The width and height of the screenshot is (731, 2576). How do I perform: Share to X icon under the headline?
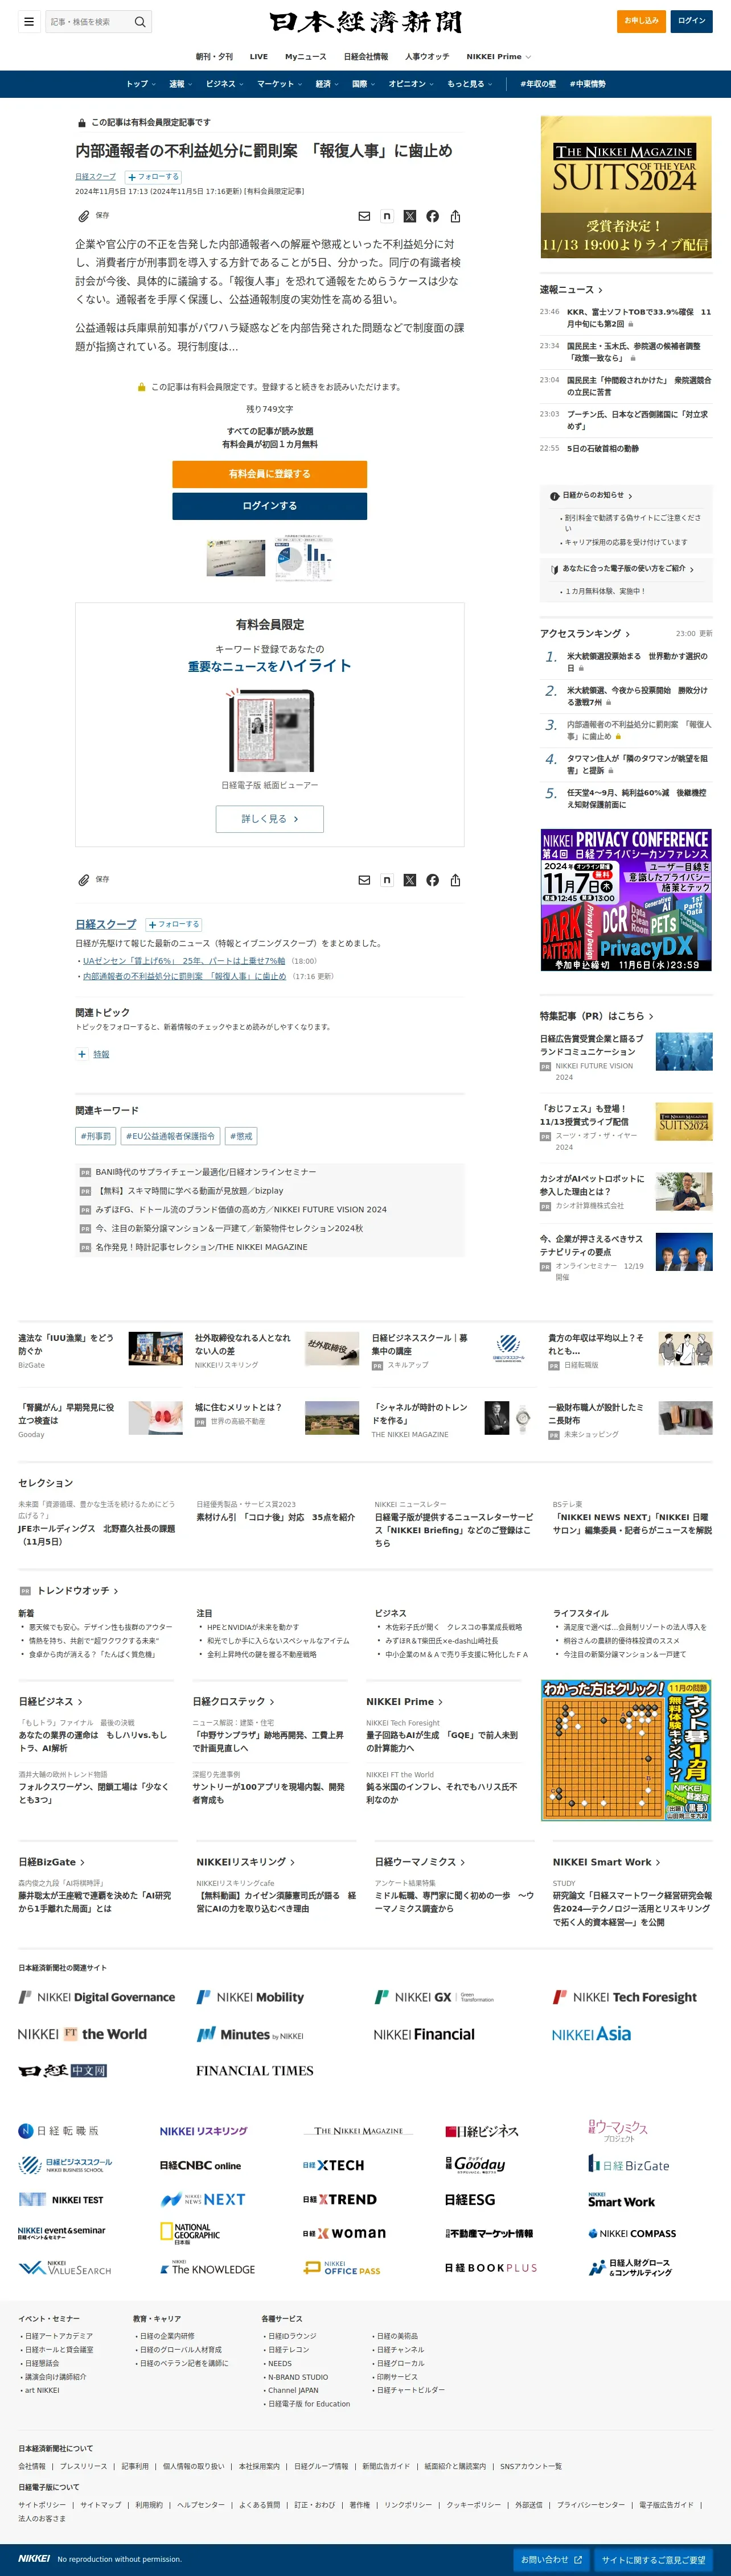tap(409, 216)
